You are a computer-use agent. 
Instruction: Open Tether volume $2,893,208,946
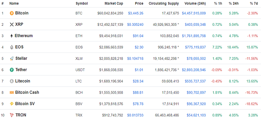pos(194,70)
